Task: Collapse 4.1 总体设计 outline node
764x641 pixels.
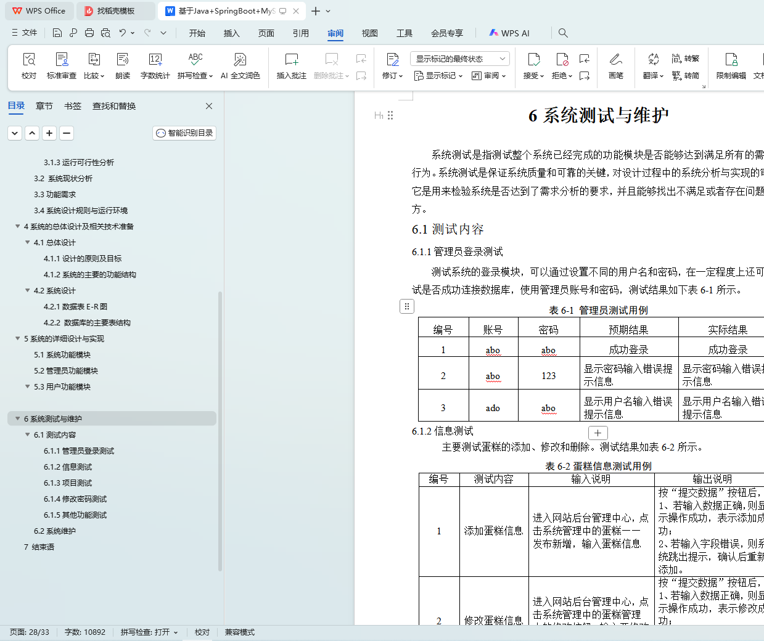Action: pyautogui.click(x=27, y=243)
